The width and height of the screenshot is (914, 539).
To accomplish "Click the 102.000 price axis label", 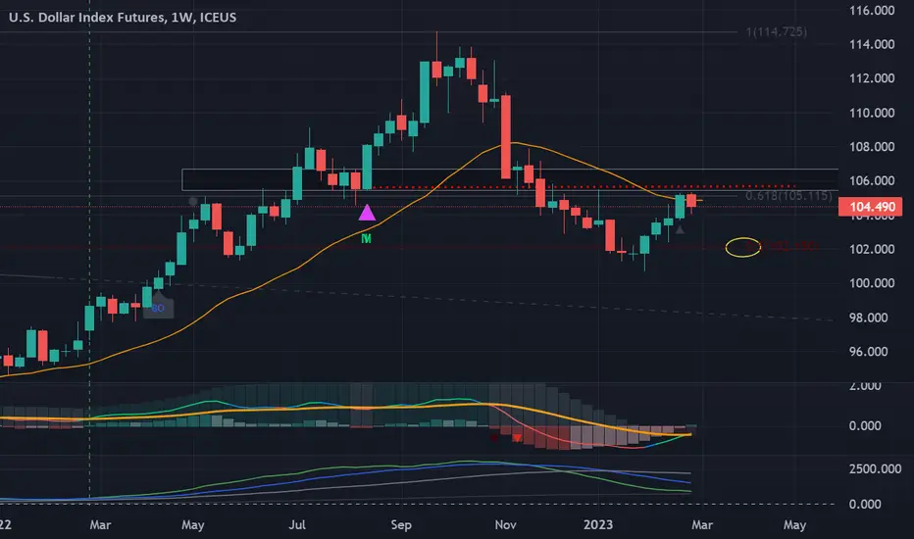I will [872, 249].
